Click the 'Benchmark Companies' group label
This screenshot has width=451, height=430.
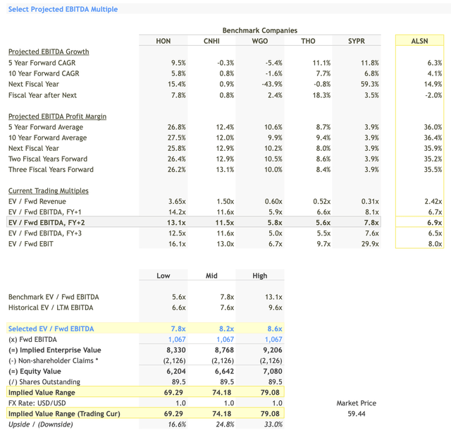[x=260, y=30]
